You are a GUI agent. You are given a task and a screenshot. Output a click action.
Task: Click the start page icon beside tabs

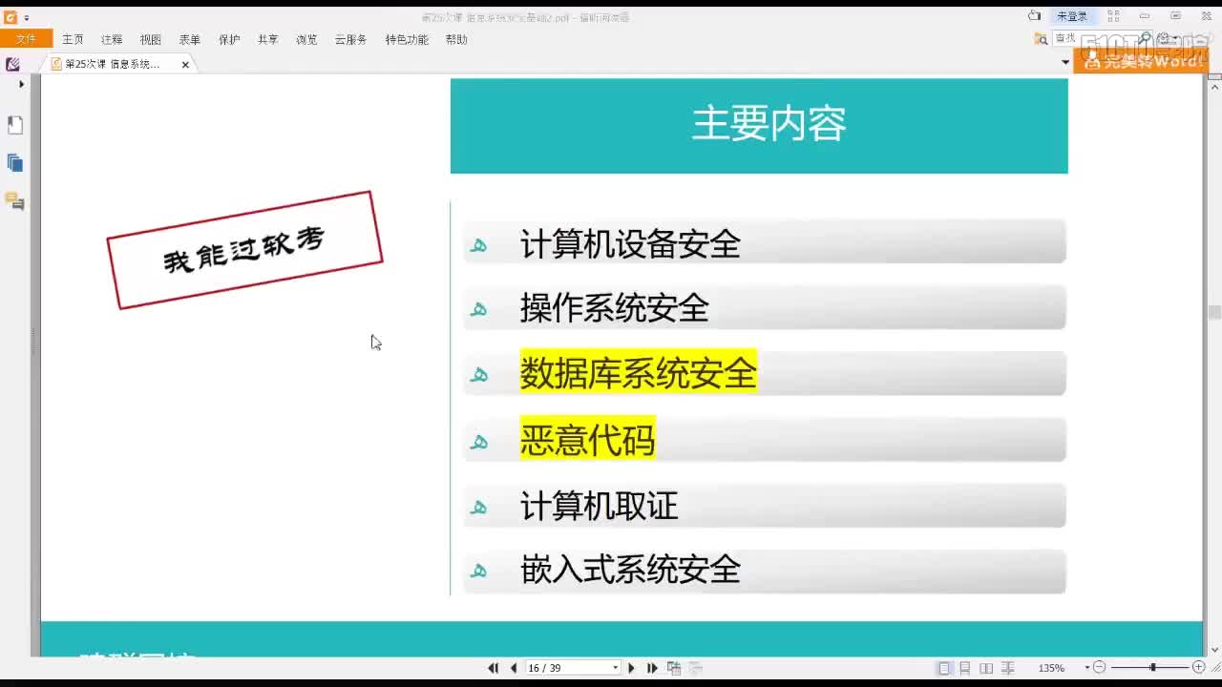pos(12,64)
